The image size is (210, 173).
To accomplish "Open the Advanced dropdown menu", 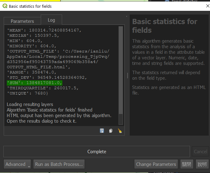I will coord(17,164).
